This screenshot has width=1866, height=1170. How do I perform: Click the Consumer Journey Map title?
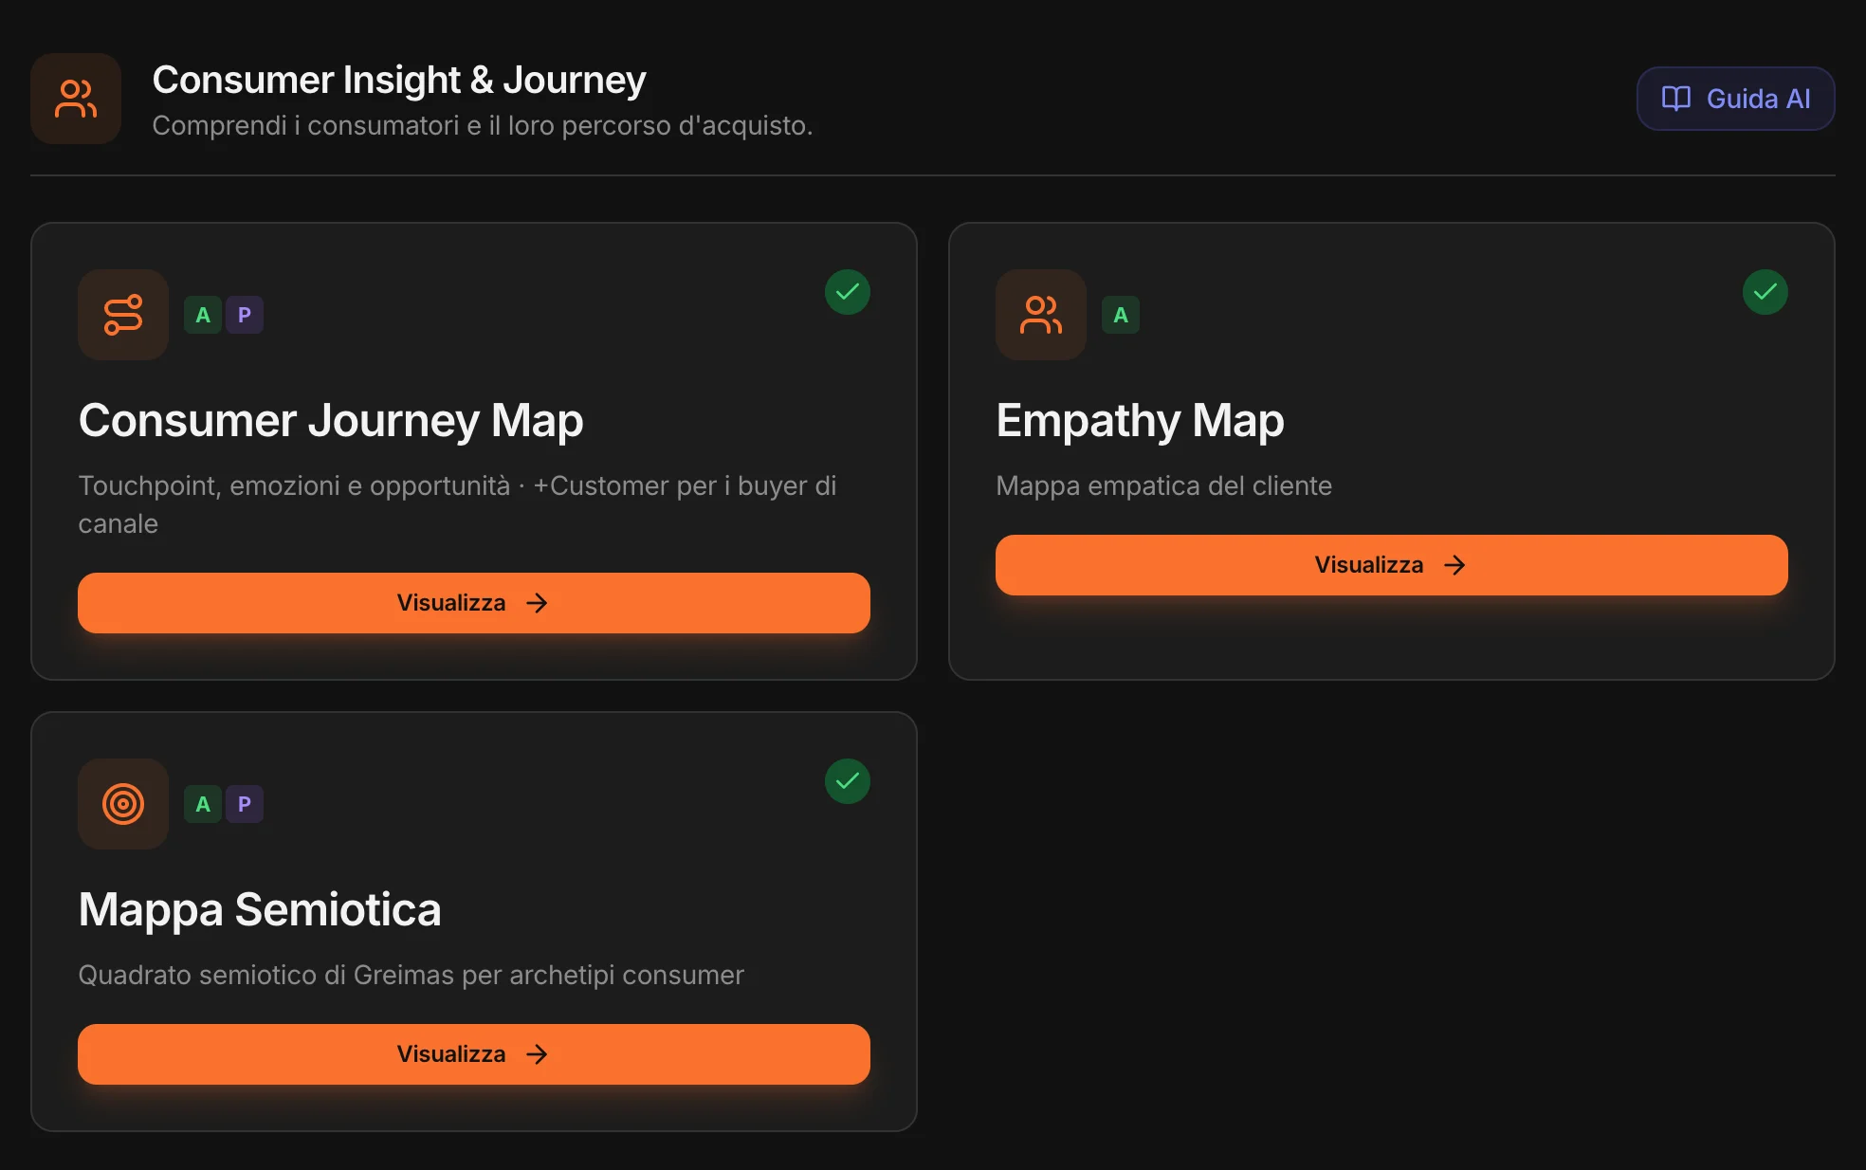(x=331, y=421)
